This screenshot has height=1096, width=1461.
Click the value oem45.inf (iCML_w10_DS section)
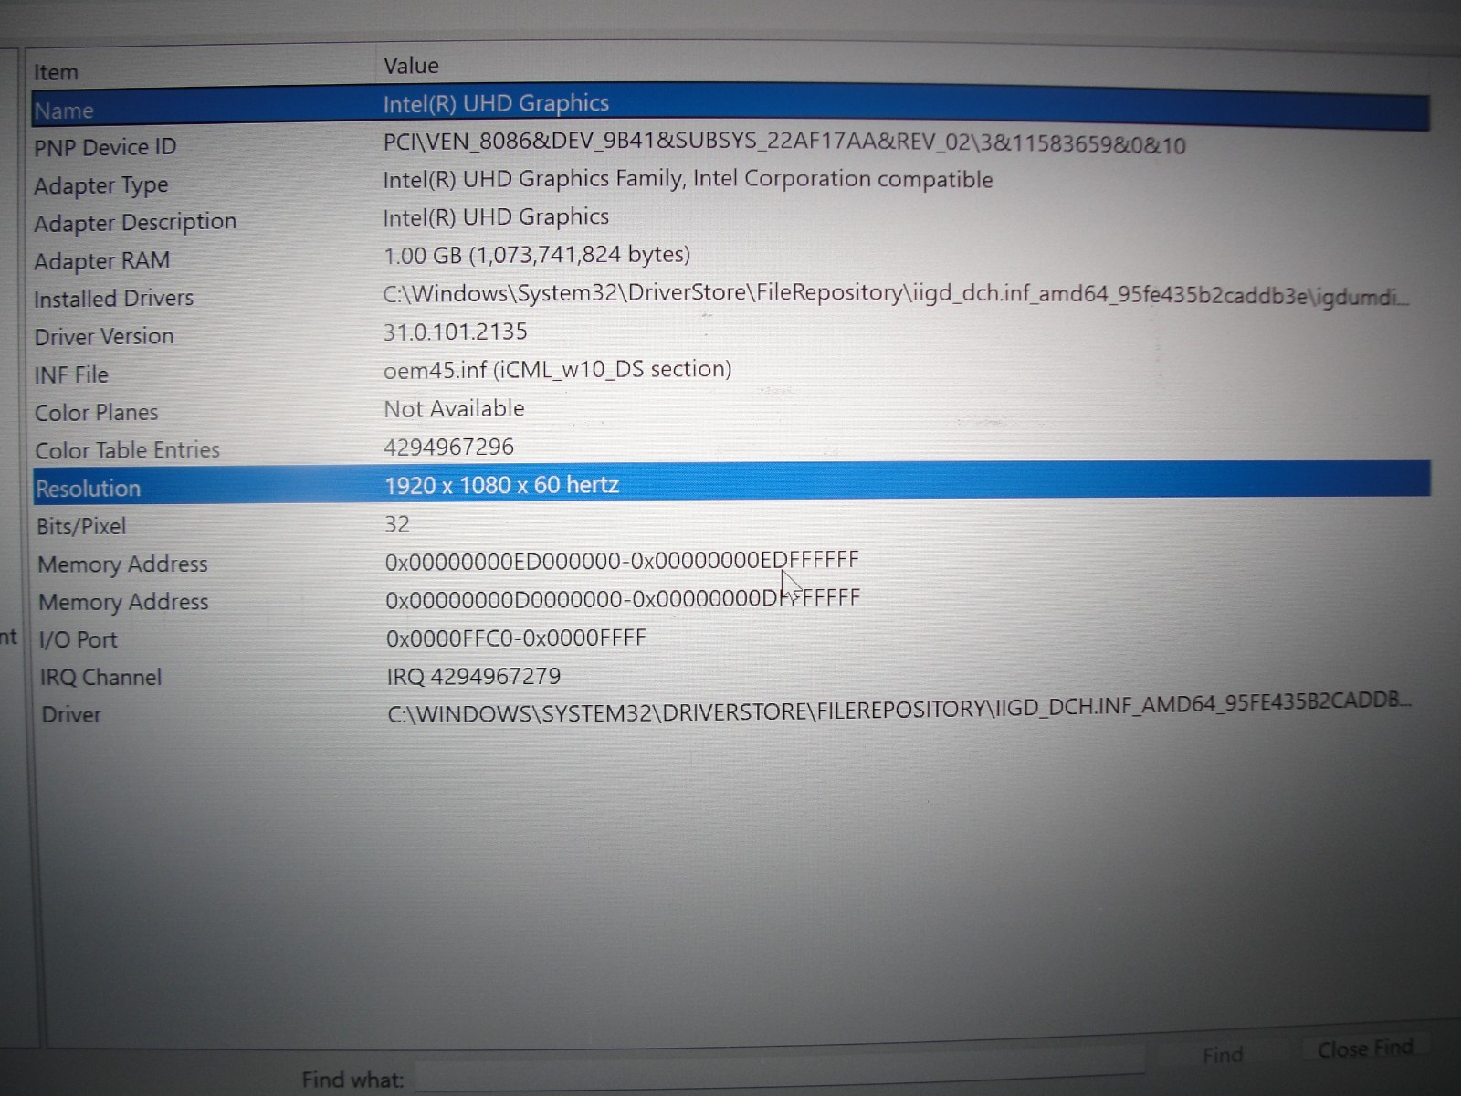click(x=557, y=370)
